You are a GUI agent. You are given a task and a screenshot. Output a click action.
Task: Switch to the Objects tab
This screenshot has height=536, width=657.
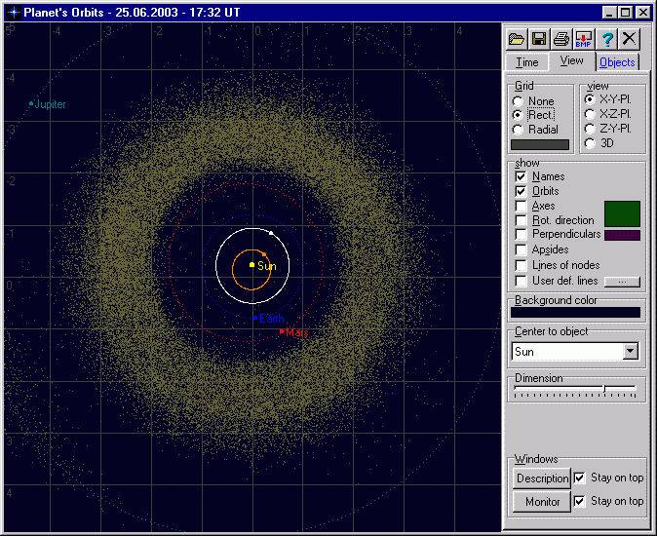pyautogui.click(x=617, y=62)
